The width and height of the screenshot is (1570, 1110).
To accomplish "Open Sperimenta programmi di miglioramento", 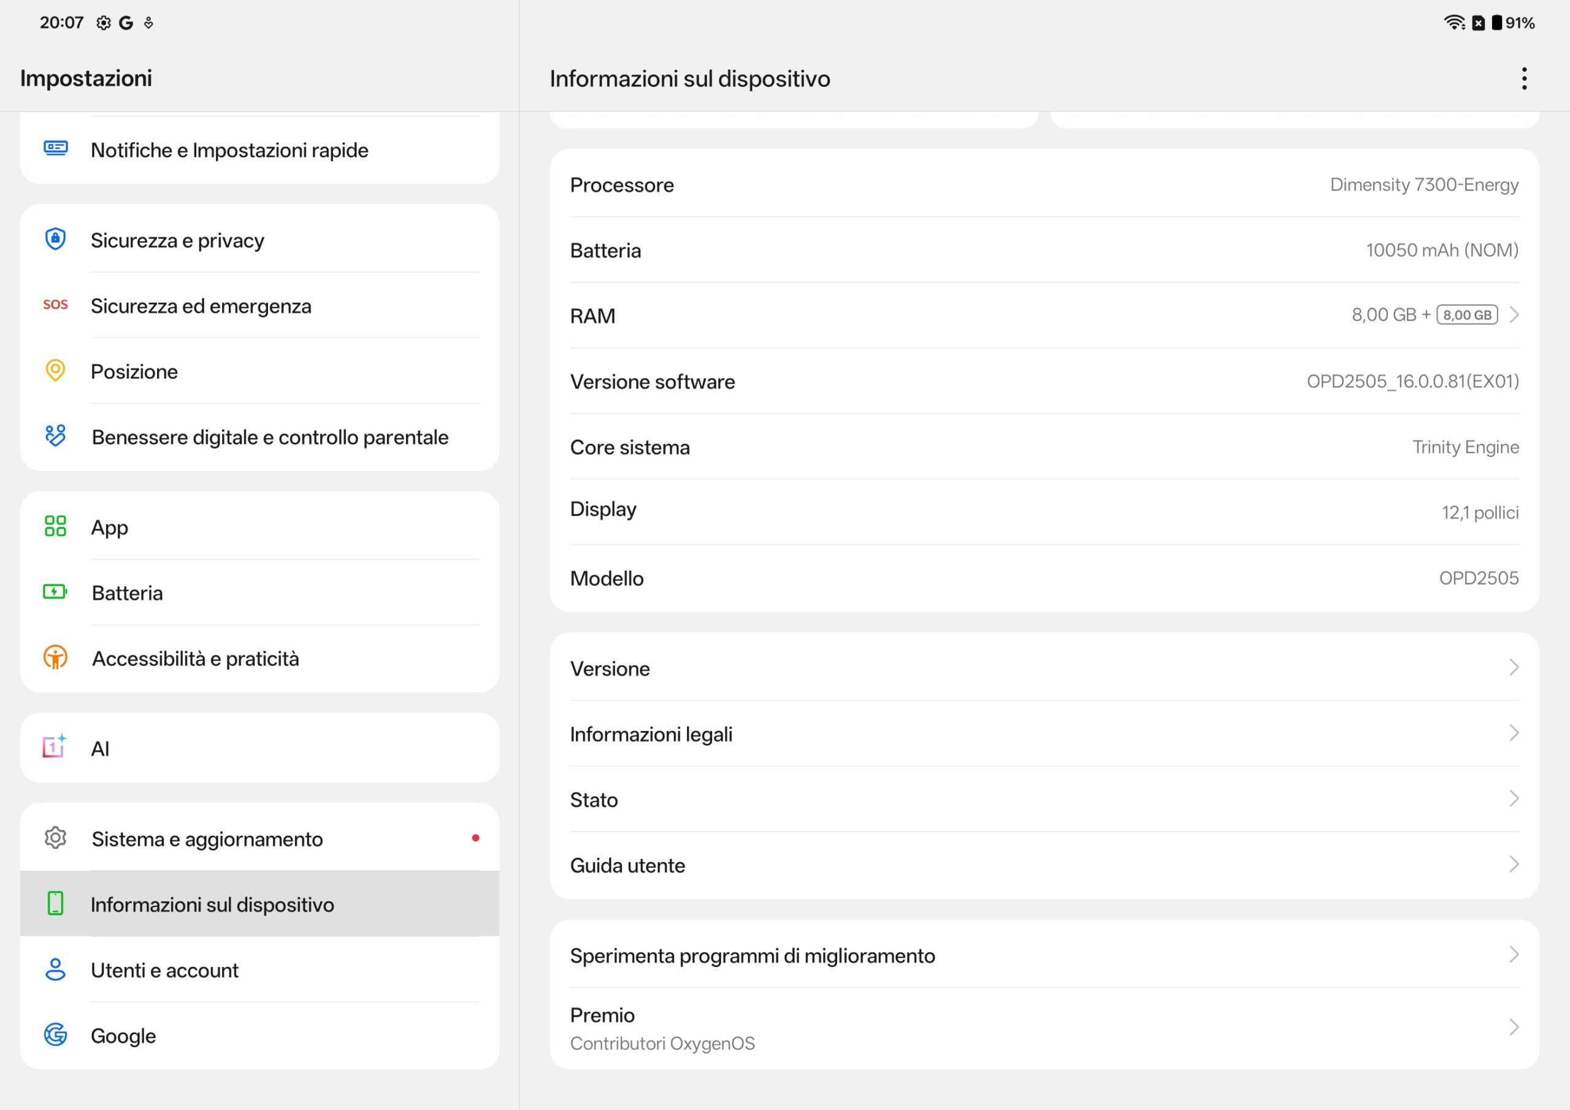I will tap(752, 955).
